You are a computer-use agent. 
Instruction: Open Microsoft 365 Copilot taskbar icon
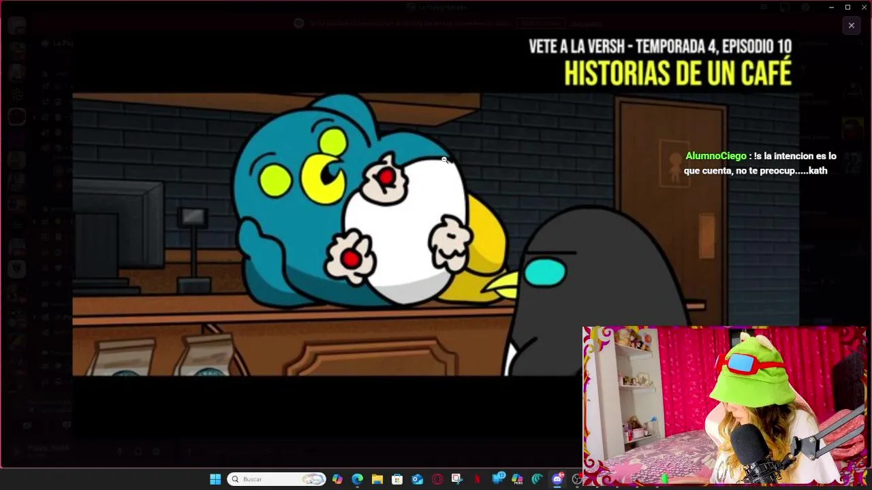coord(517,479)
